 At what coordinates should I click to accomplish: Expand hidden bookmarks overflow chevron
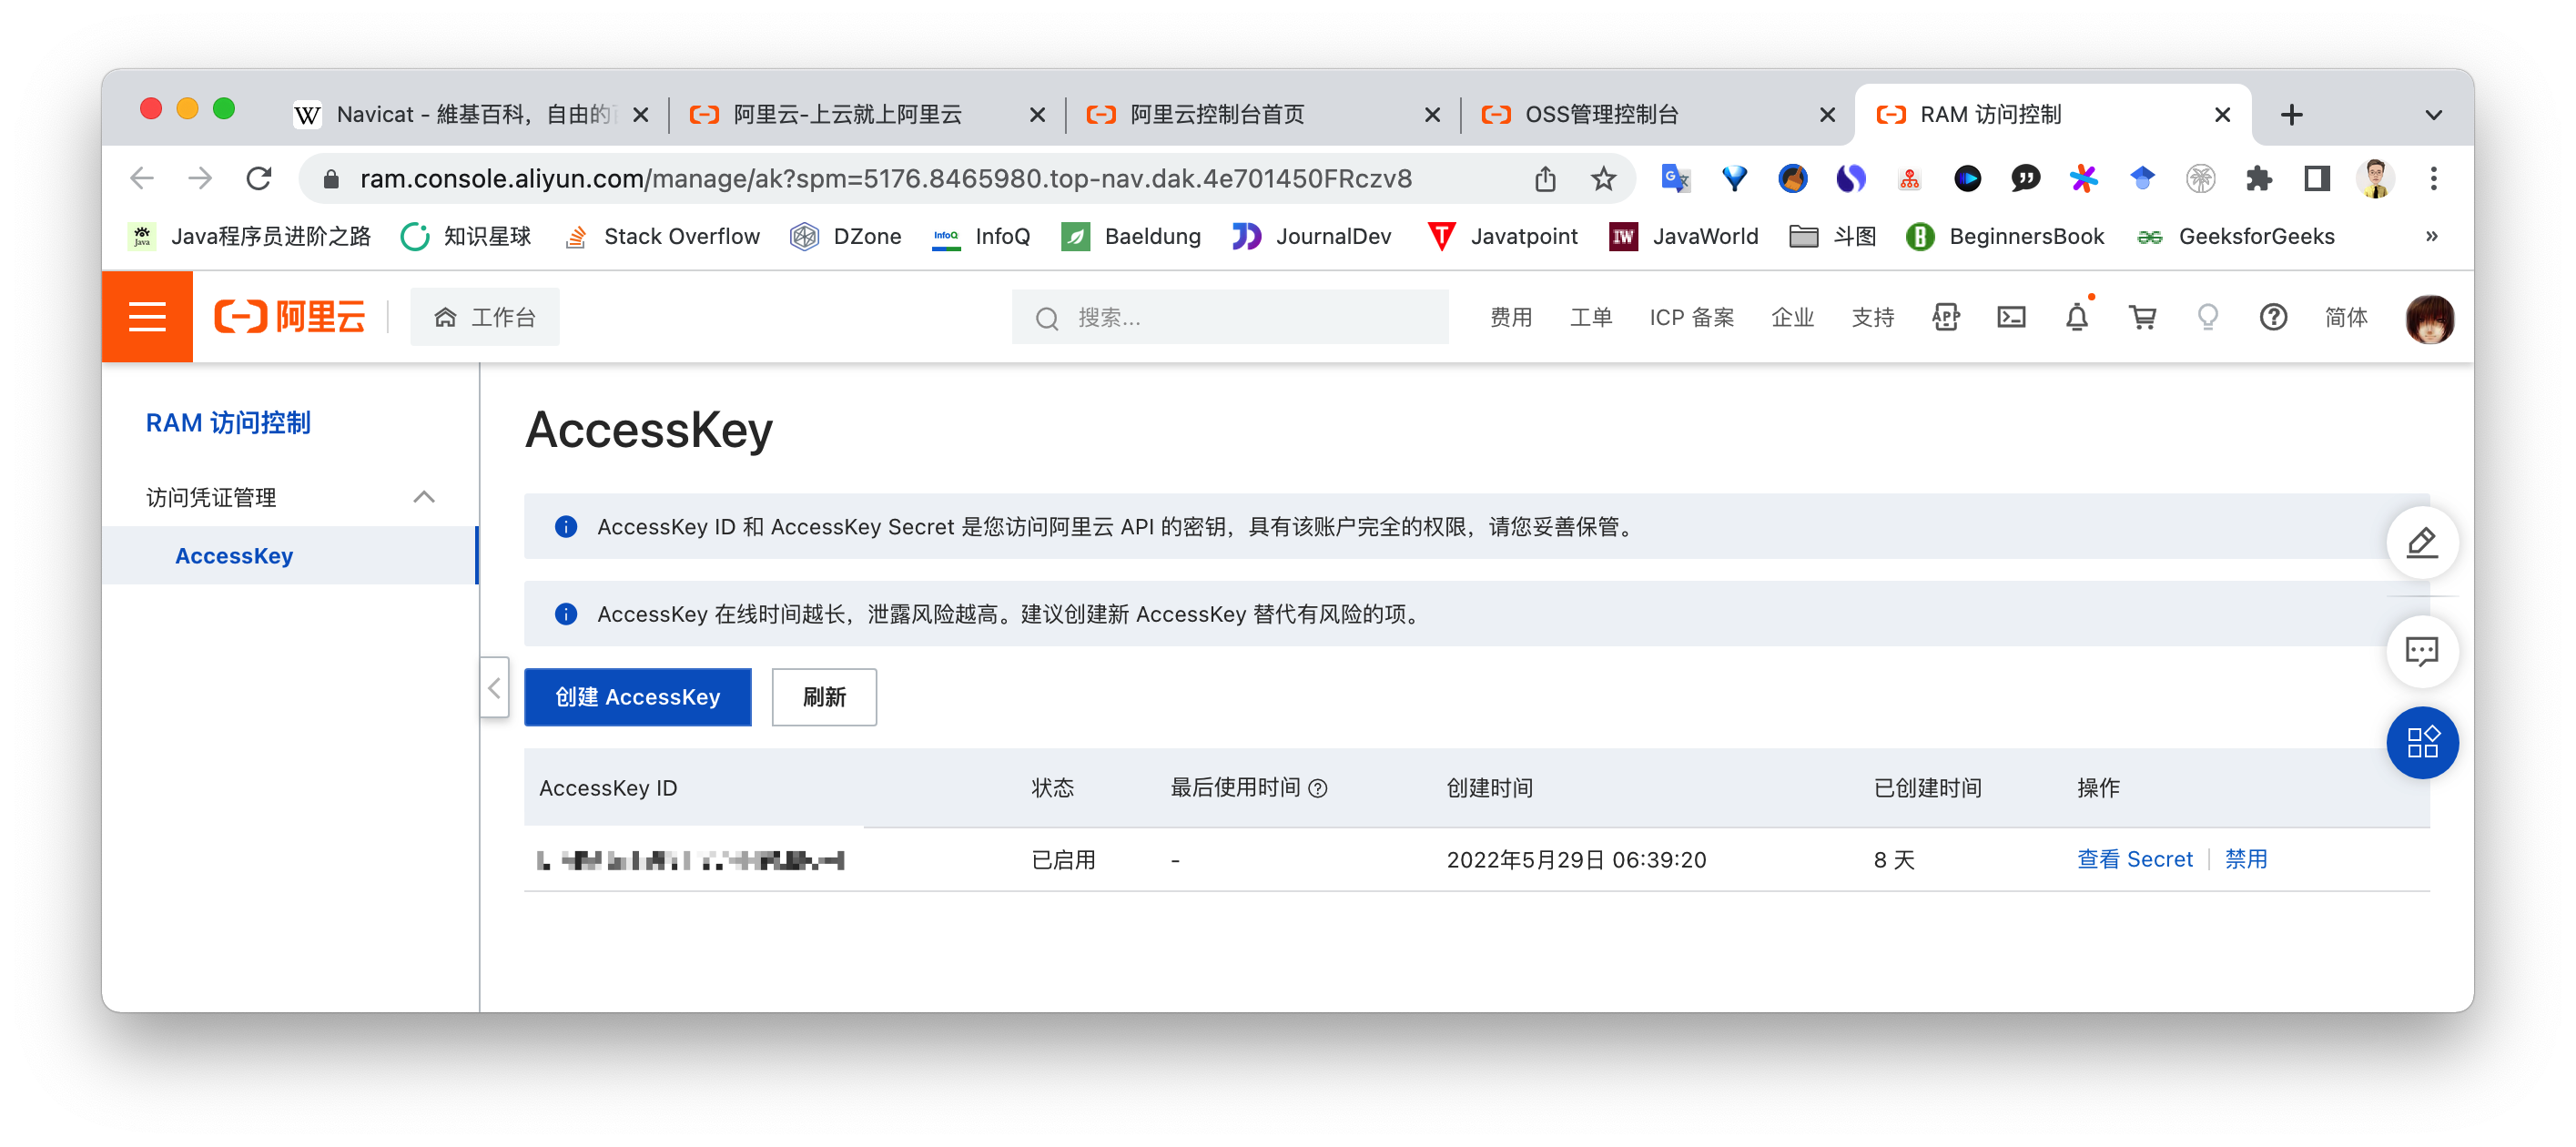pos(2431,237)
